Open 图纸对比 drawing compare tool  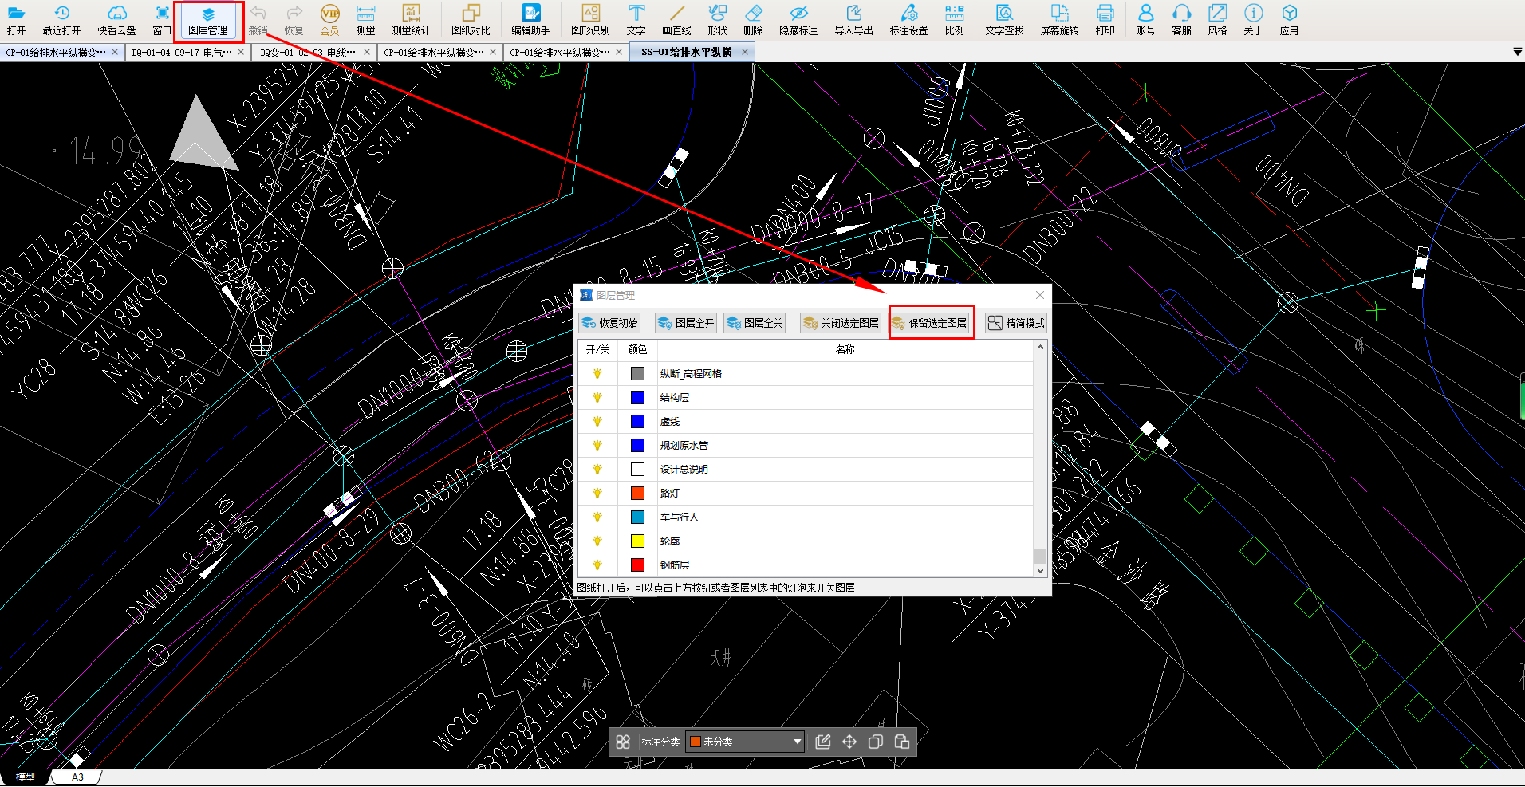point(471,21)
